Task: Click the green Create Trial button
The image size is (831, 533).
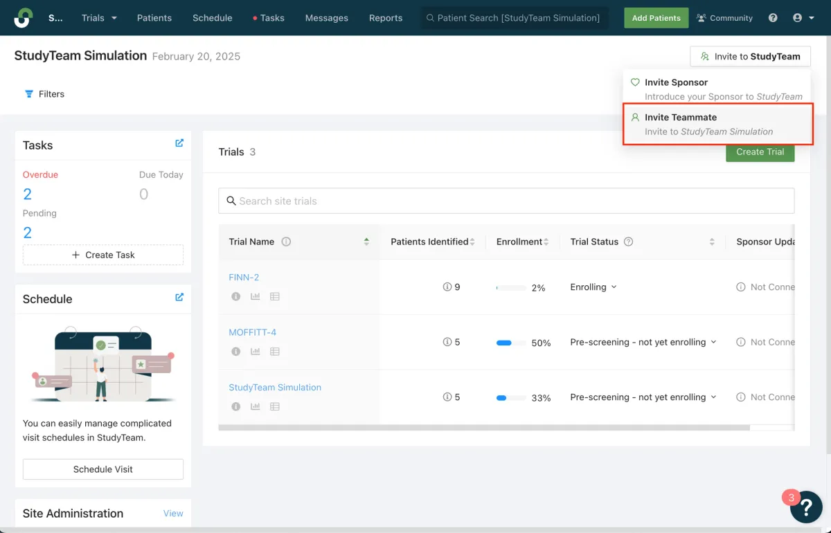Action: click(760, 152)
